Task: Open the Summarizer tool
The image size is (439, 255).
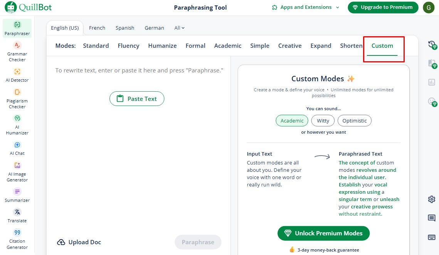Action: click(x=17, y=195)
